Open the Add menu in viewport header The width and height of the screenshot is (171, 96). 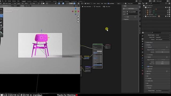click(x=22, y=3)
